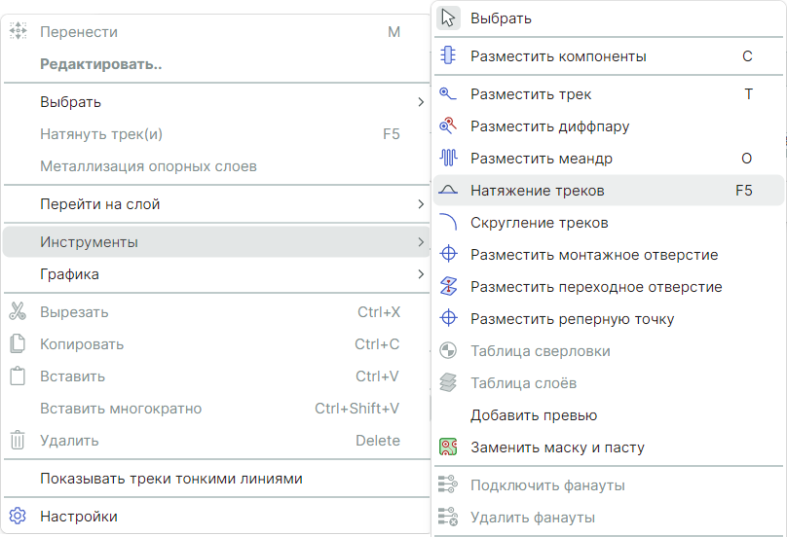Viewport: 787px width, 537px height.
Task: Click the Разместить компоненты icon
Action: click(448, 56)
